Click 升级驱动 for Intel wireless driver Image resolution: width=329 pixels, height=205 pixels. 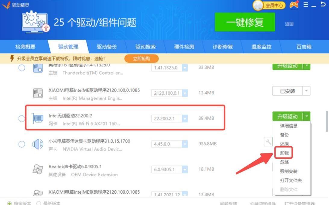click(287, 116)
